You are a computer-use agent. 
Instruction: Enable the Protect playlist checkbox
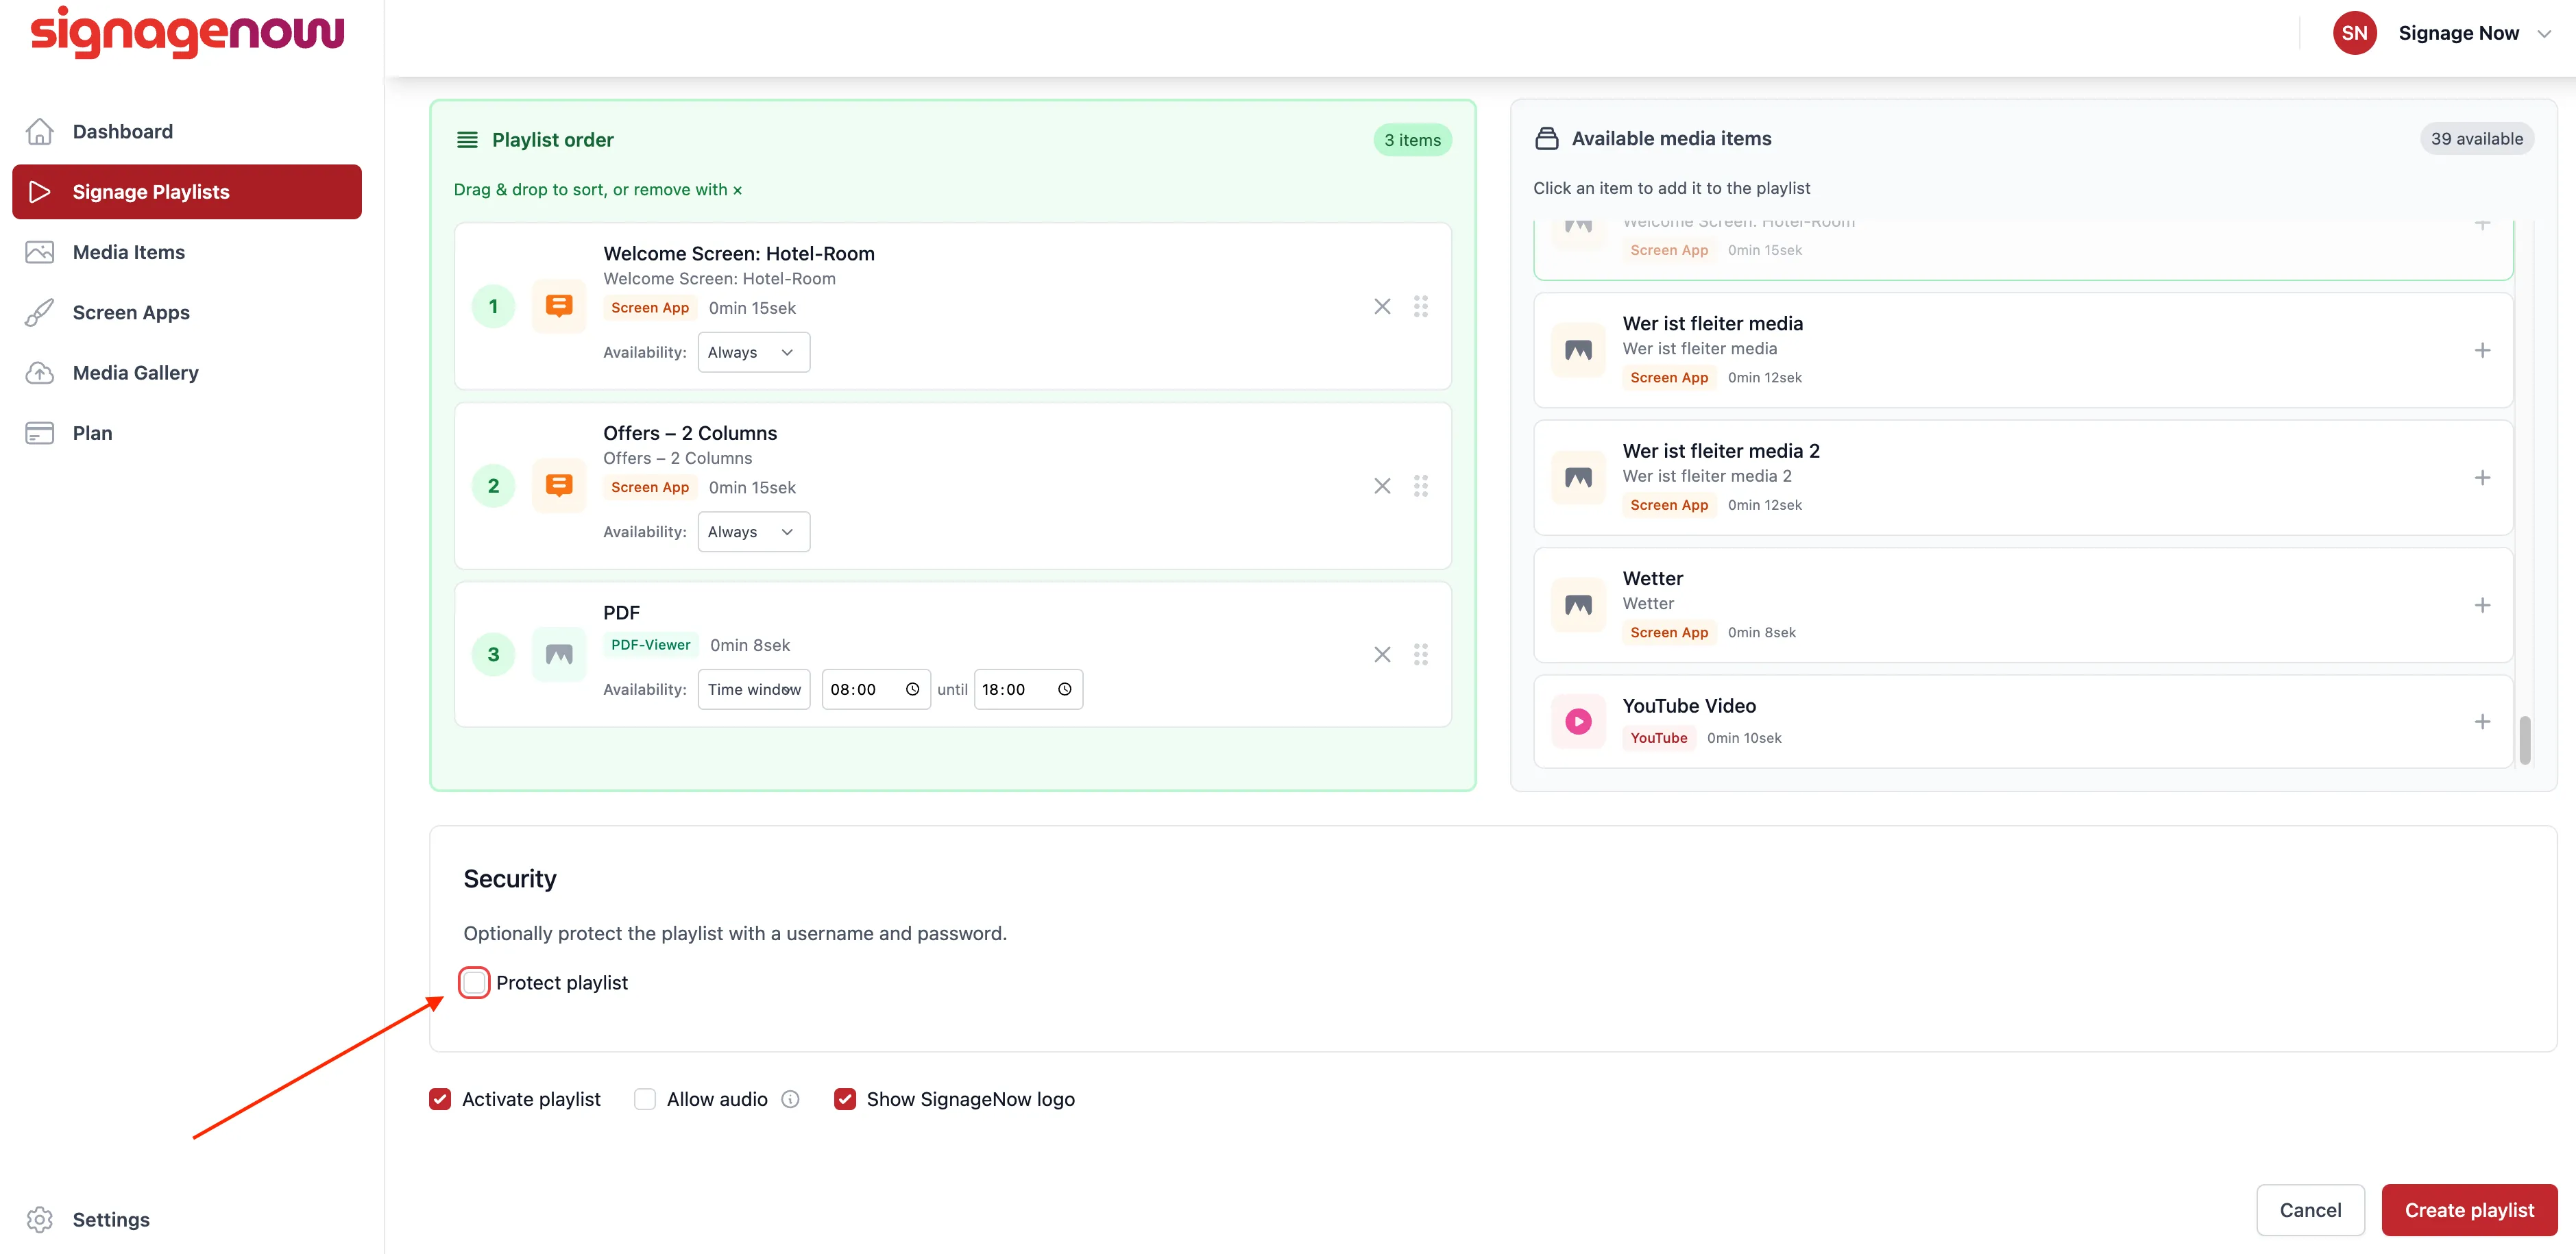click(x=474, y=982)
